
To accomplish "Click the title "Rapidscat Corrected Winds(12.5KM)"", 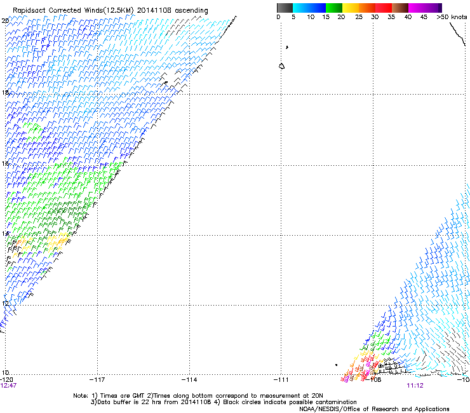I will pos(73,10).
